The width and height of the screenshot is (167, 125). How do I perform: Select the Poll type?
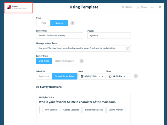pos(43,23)
